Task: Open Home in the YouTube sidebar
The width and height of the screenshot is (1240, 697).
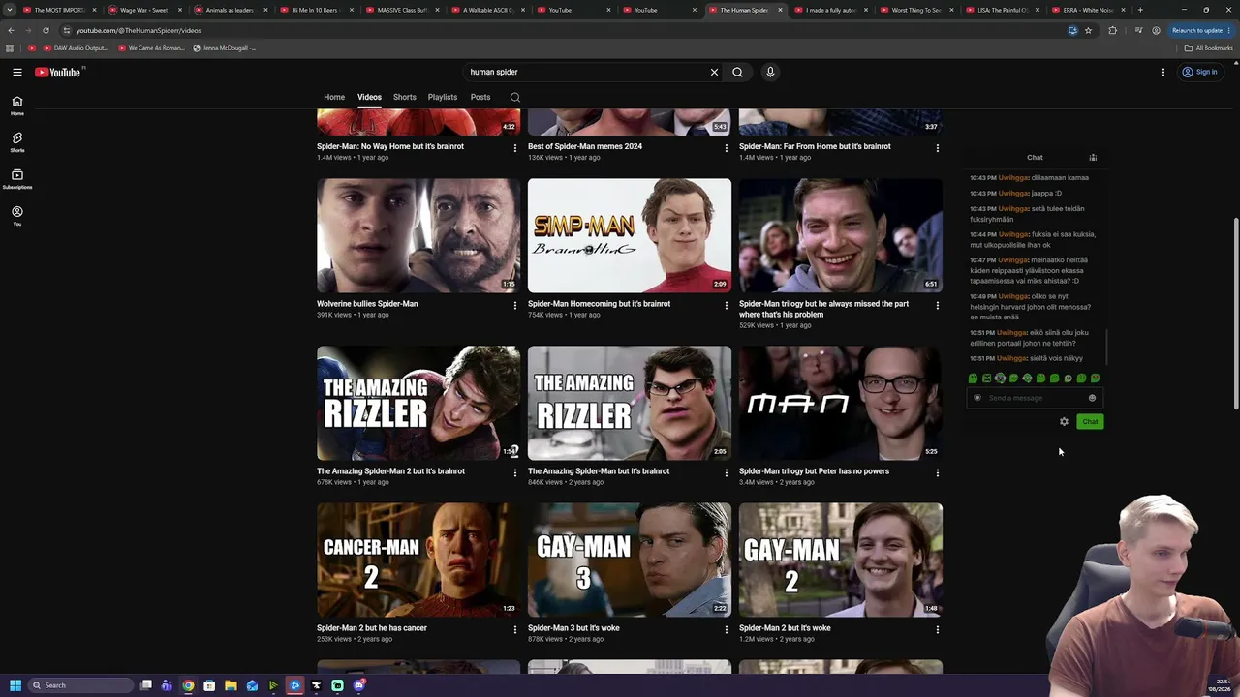Action: [17, 106]
